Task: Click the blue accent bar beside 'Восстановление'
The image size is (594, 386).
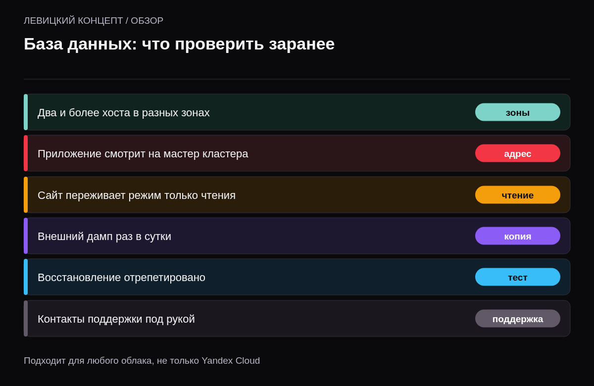Action: (26, 277)
